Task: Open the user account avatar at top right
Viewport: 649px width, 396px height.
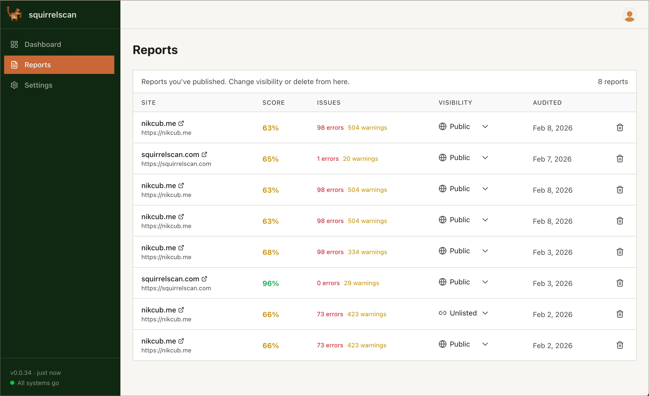Action: pyautogui.click(x=629, y=15)
